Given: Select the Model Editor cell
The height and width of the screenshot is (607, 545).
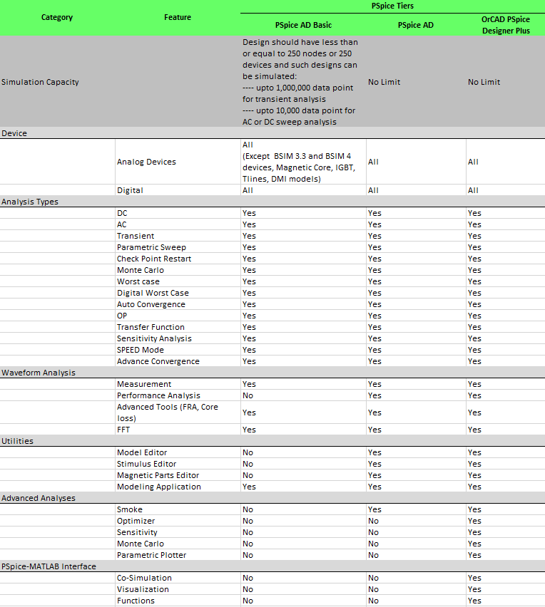Looking at the screenshot, I should click(x=178, y=452).
